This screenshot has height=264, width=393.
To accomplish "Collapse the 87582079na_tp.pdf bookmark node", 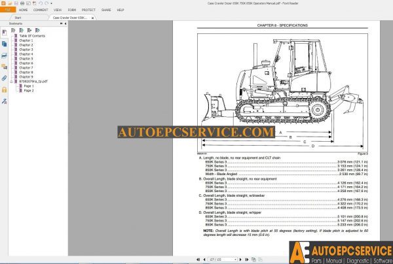I will pyautogui.click(x=11, y=82).
